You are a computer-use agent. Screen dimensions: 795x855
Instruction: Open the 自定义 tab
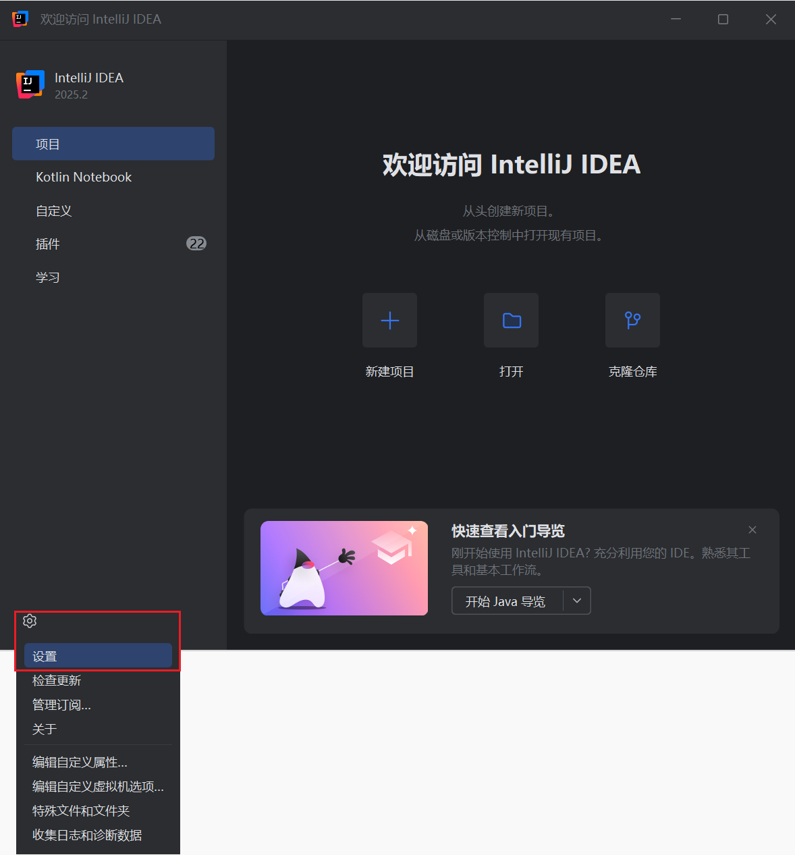click(x=113, y=211)
